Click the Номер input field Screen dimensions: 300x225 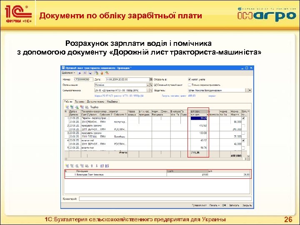click(x=83, y=80)
